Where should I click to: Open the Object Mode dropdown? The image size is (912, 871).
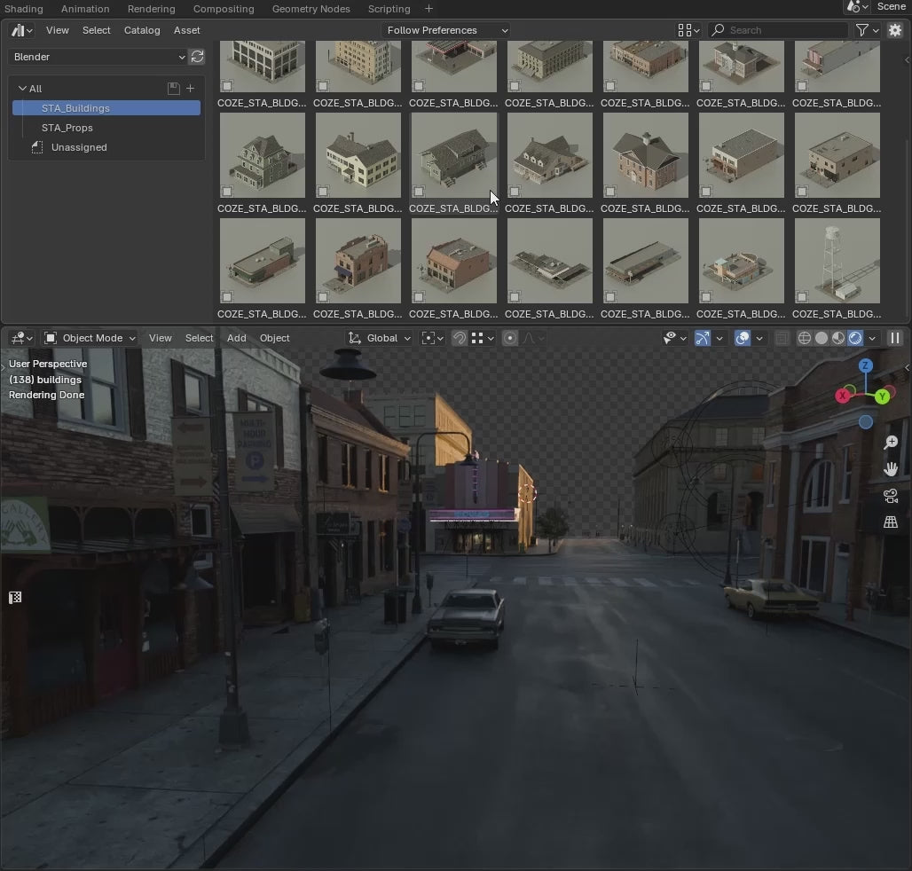point(89,338)
